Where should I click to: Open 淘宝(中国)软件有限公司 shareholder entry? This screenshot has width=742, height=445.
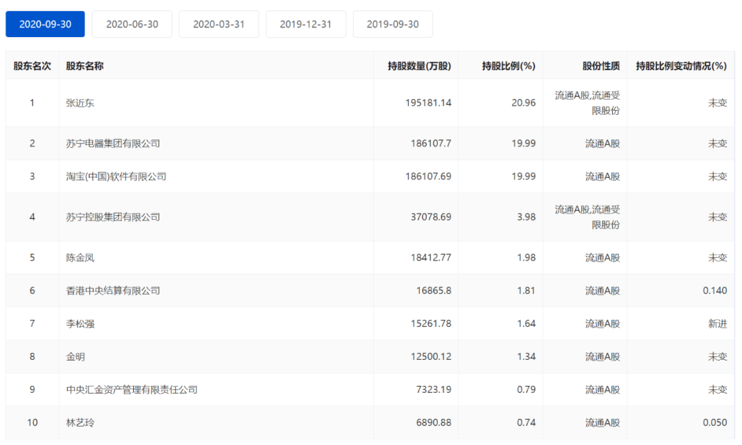116,176
